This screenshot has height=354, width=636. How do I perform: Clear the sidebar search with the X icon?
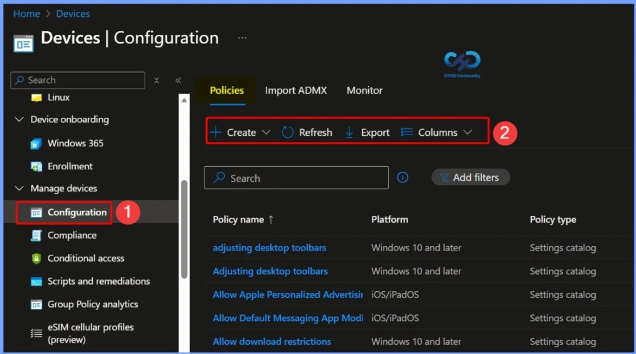click(157, 80)
